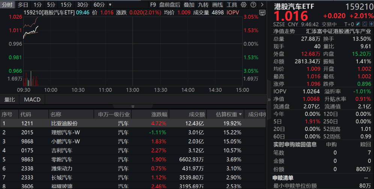Open the 净值走势 link

(x=284, y=31)
